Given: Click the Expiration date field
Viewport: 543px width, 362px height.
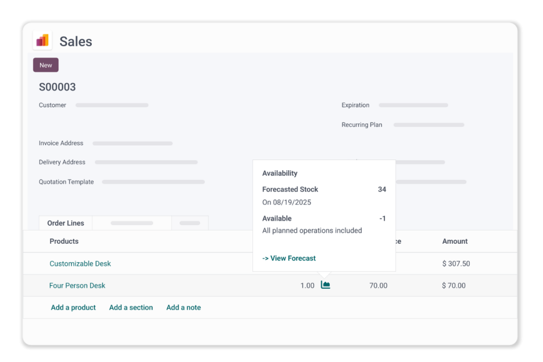Looking at the screenshot, I should 413,105.
